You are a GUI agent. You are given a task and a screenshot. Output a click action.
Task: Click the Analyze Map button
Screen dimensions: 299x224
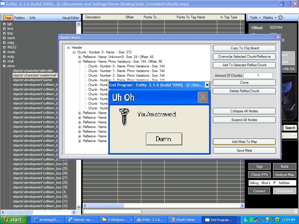coord(284,175)
